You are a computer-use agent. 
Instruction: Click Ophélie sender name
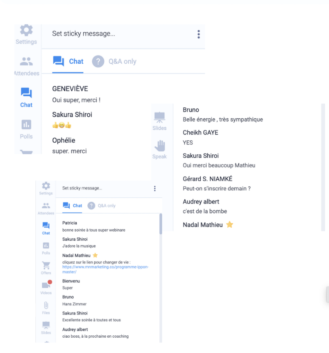coord(64,140)
